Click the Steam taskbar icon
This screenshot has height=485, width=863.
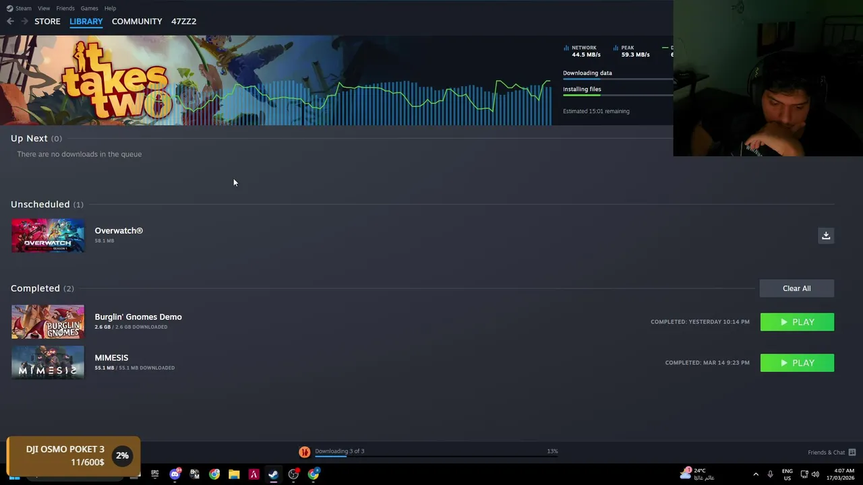click(273, 474)
